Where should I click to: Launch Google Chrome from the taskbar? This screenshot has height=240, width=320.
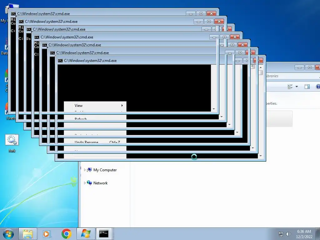[x=66, y=234]
